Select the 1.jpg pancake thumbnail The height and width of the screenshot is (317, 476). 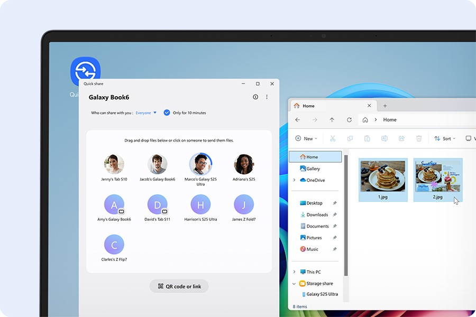(x=383, y=176)
